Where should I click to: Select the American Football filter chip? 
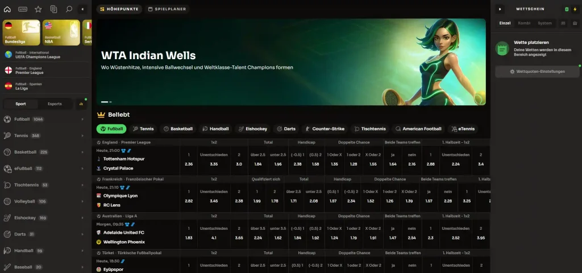[x=418, y=129]
